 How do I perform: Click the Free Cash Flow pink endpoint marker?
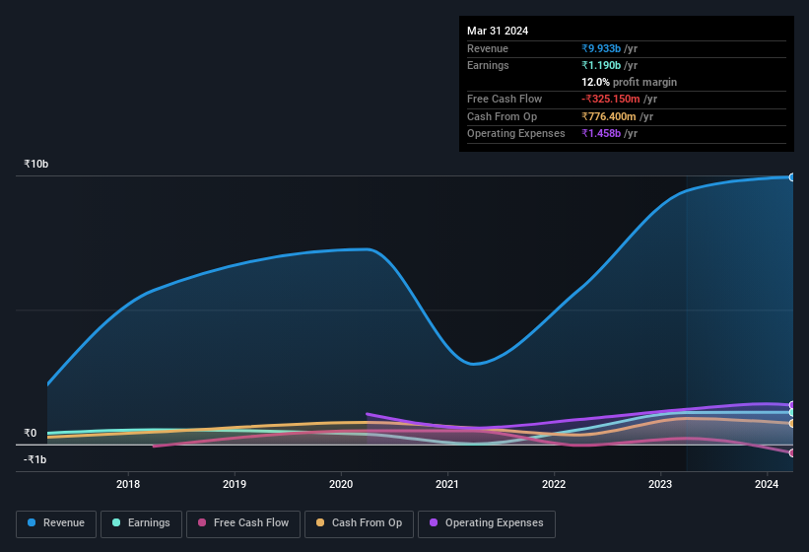(792, 453)
